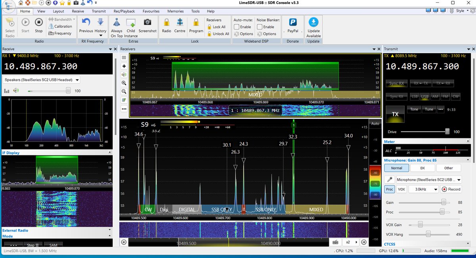Open the Transmit panel dropdown arrow

[x=468, y=49]
